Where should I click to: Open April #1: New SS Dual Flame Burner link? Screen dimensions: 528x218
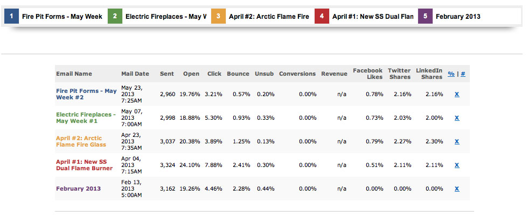[84, 165]
